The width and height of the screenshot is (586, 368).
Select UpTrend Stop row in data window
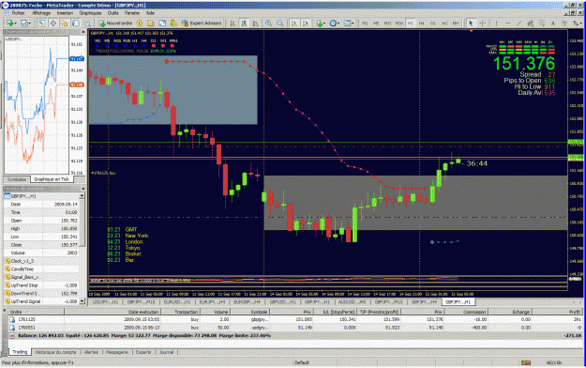point(41,285)
